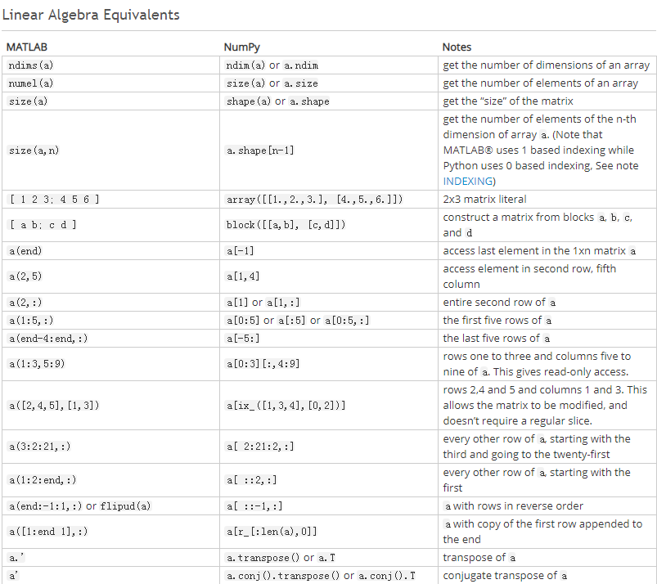Screen dimensions: 657x584
Task: Click the a[-5:] NumPy code
Action: click(243, 339)
